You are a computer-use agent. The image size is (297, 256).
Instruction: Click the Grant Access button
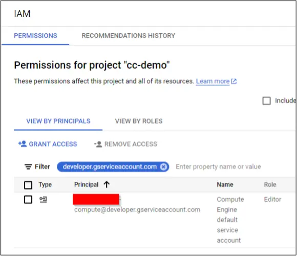(x=48, y=144)
